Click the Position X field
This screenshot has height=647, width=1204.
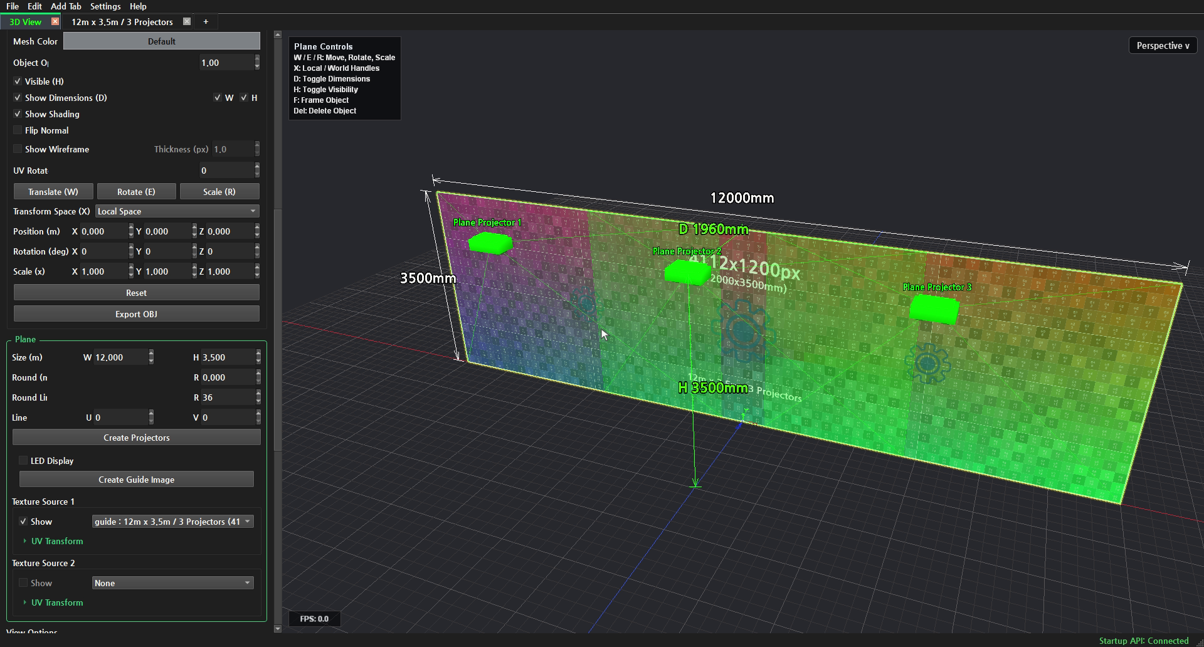[x=104, y=231]
